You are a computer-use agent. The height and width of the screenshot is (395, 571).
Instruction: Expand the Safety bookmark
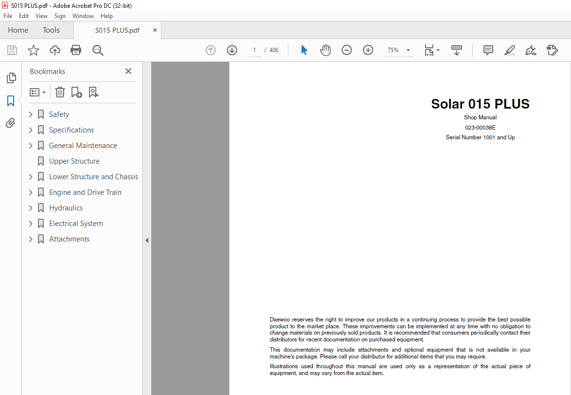pos(31,114)
